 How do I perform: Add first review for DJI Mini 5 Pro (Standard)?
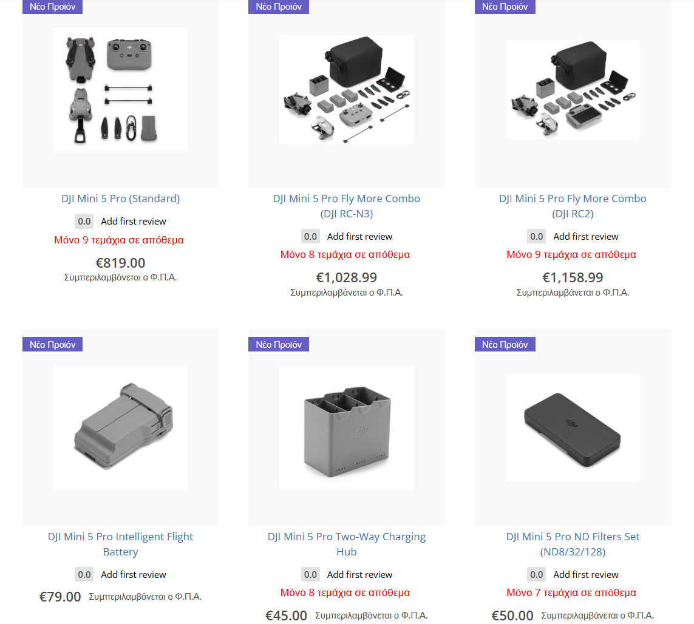(134, 222)
